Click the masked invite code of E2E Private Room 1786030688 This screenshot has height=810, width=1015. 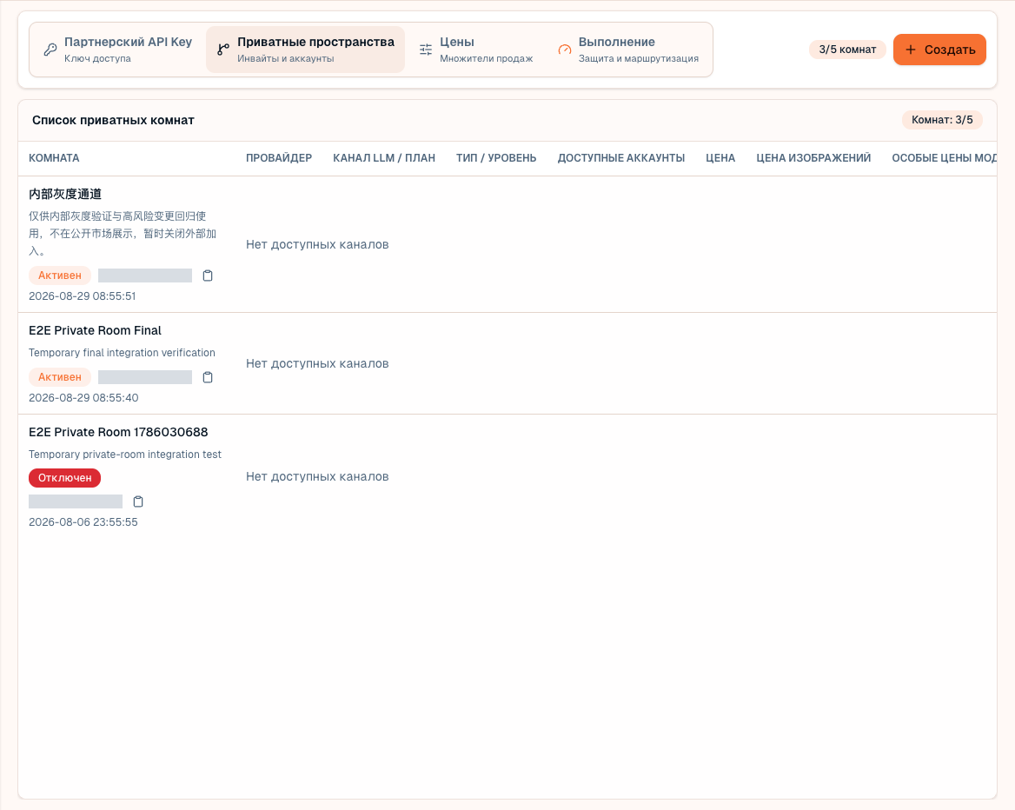click(x=76, y=501)
